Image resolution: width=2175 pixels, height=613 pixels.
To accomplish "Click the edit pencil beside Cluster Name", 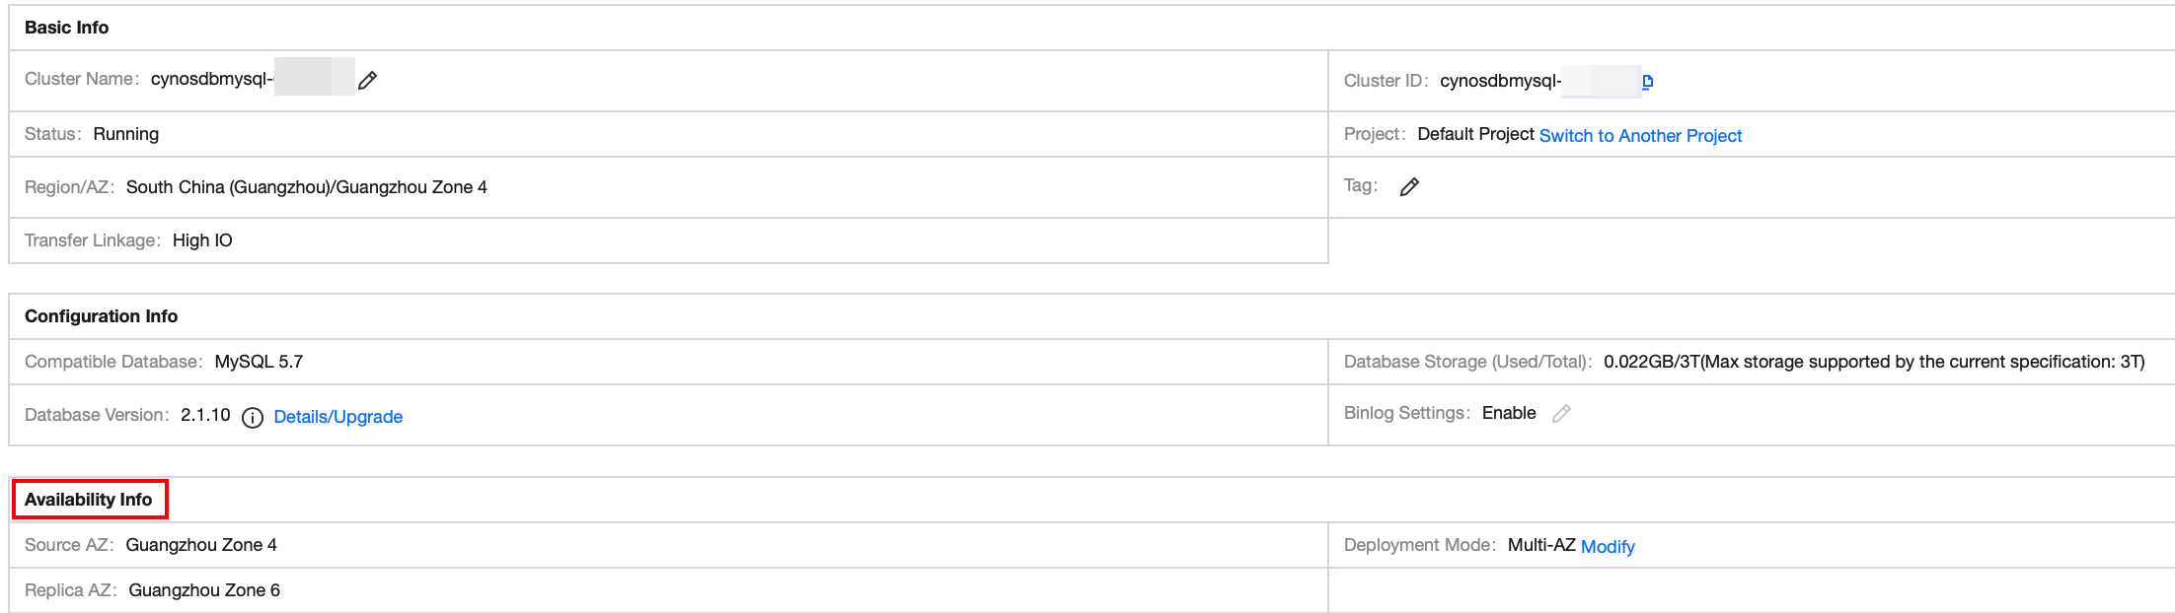I will (367, 80).
